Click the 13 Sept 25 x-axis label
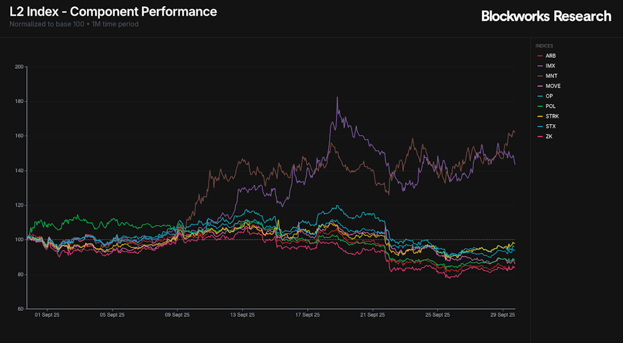The image size is (623, 343). tap(242, 315)
